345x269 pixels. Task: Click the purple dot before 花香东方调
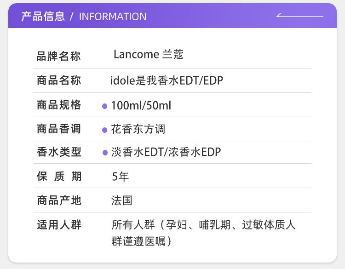pos(104,130)
